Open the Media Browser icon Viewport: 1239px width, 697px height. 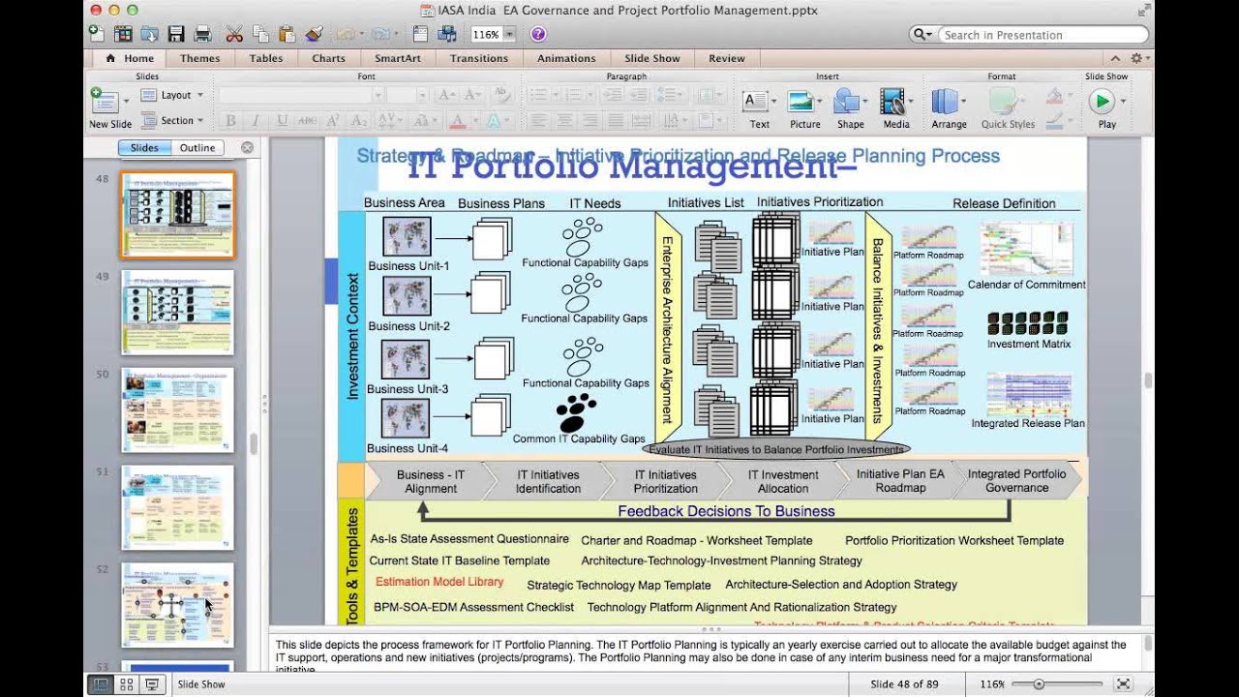[447, 34]
